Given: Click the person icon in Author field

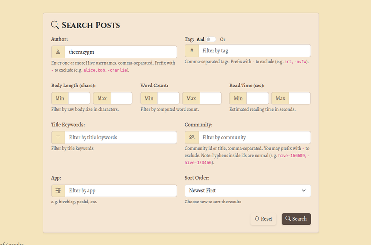Looking at the screenshot, I should tap(58, 52).
